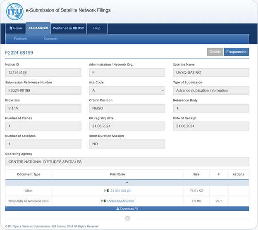Collapse the documents table with up caret

127,183
